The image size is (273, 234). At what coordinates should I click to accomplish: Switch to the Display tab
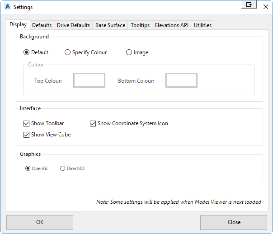pos(18,25)
